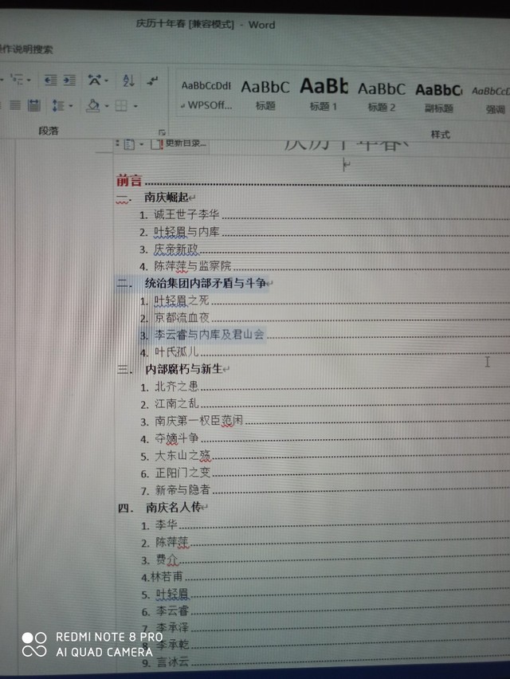Open the Paragraph dialog launcher

(x=162, y=131)
